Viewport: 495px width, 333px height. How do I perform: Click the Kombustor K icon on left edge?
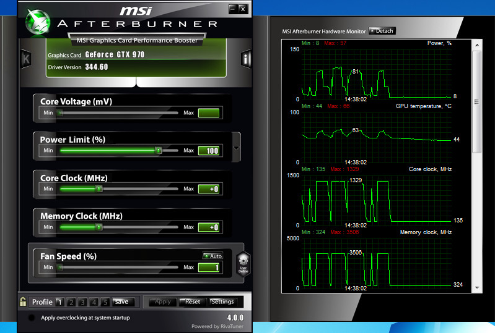point(26,59)
